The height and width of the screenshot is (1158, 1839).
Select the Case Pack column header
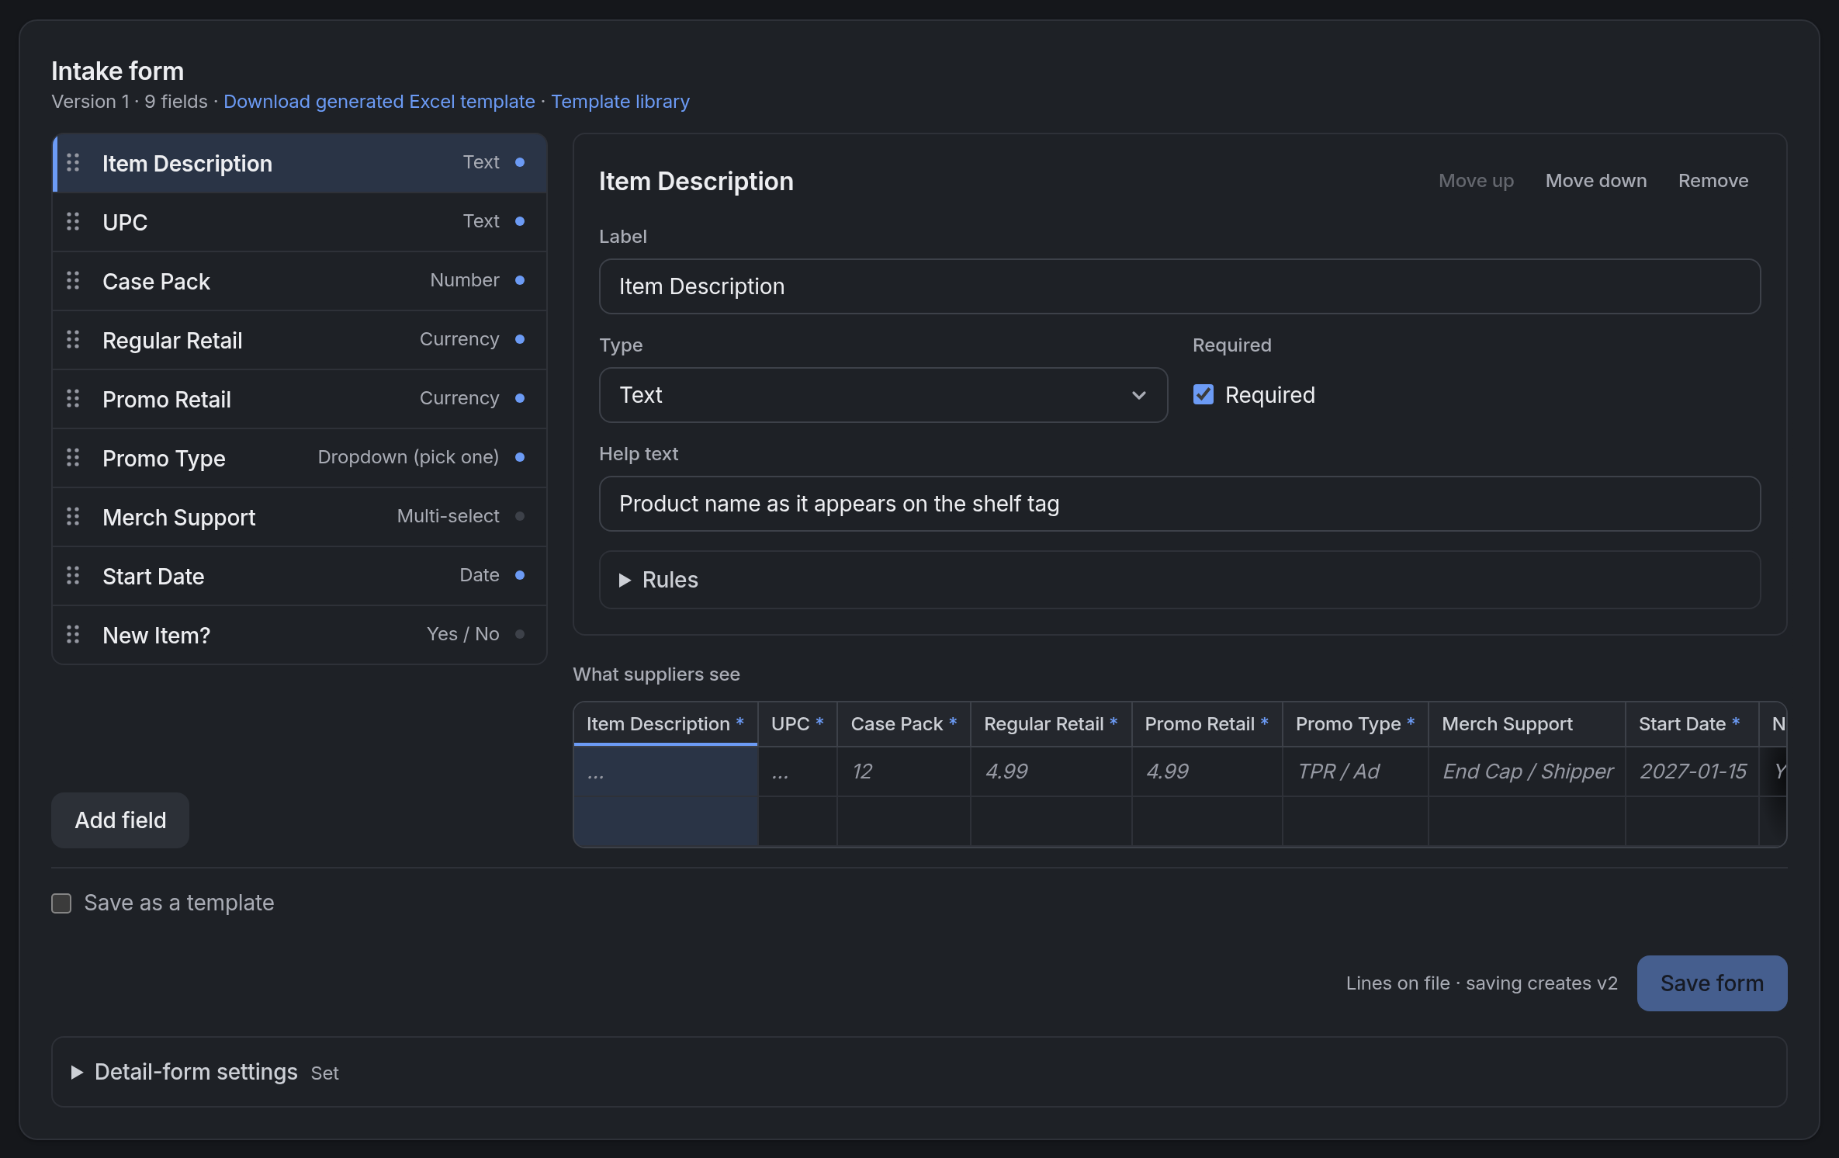tap(903, 724)
